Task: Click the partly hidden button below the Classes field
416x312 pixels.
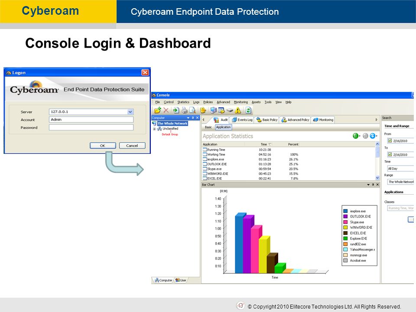Action: tap(411, 219)
